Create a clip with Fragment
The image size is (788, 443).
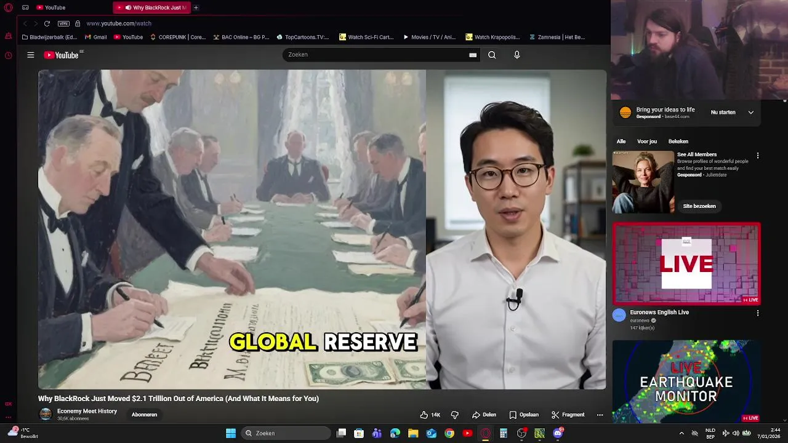coord(568,415)
